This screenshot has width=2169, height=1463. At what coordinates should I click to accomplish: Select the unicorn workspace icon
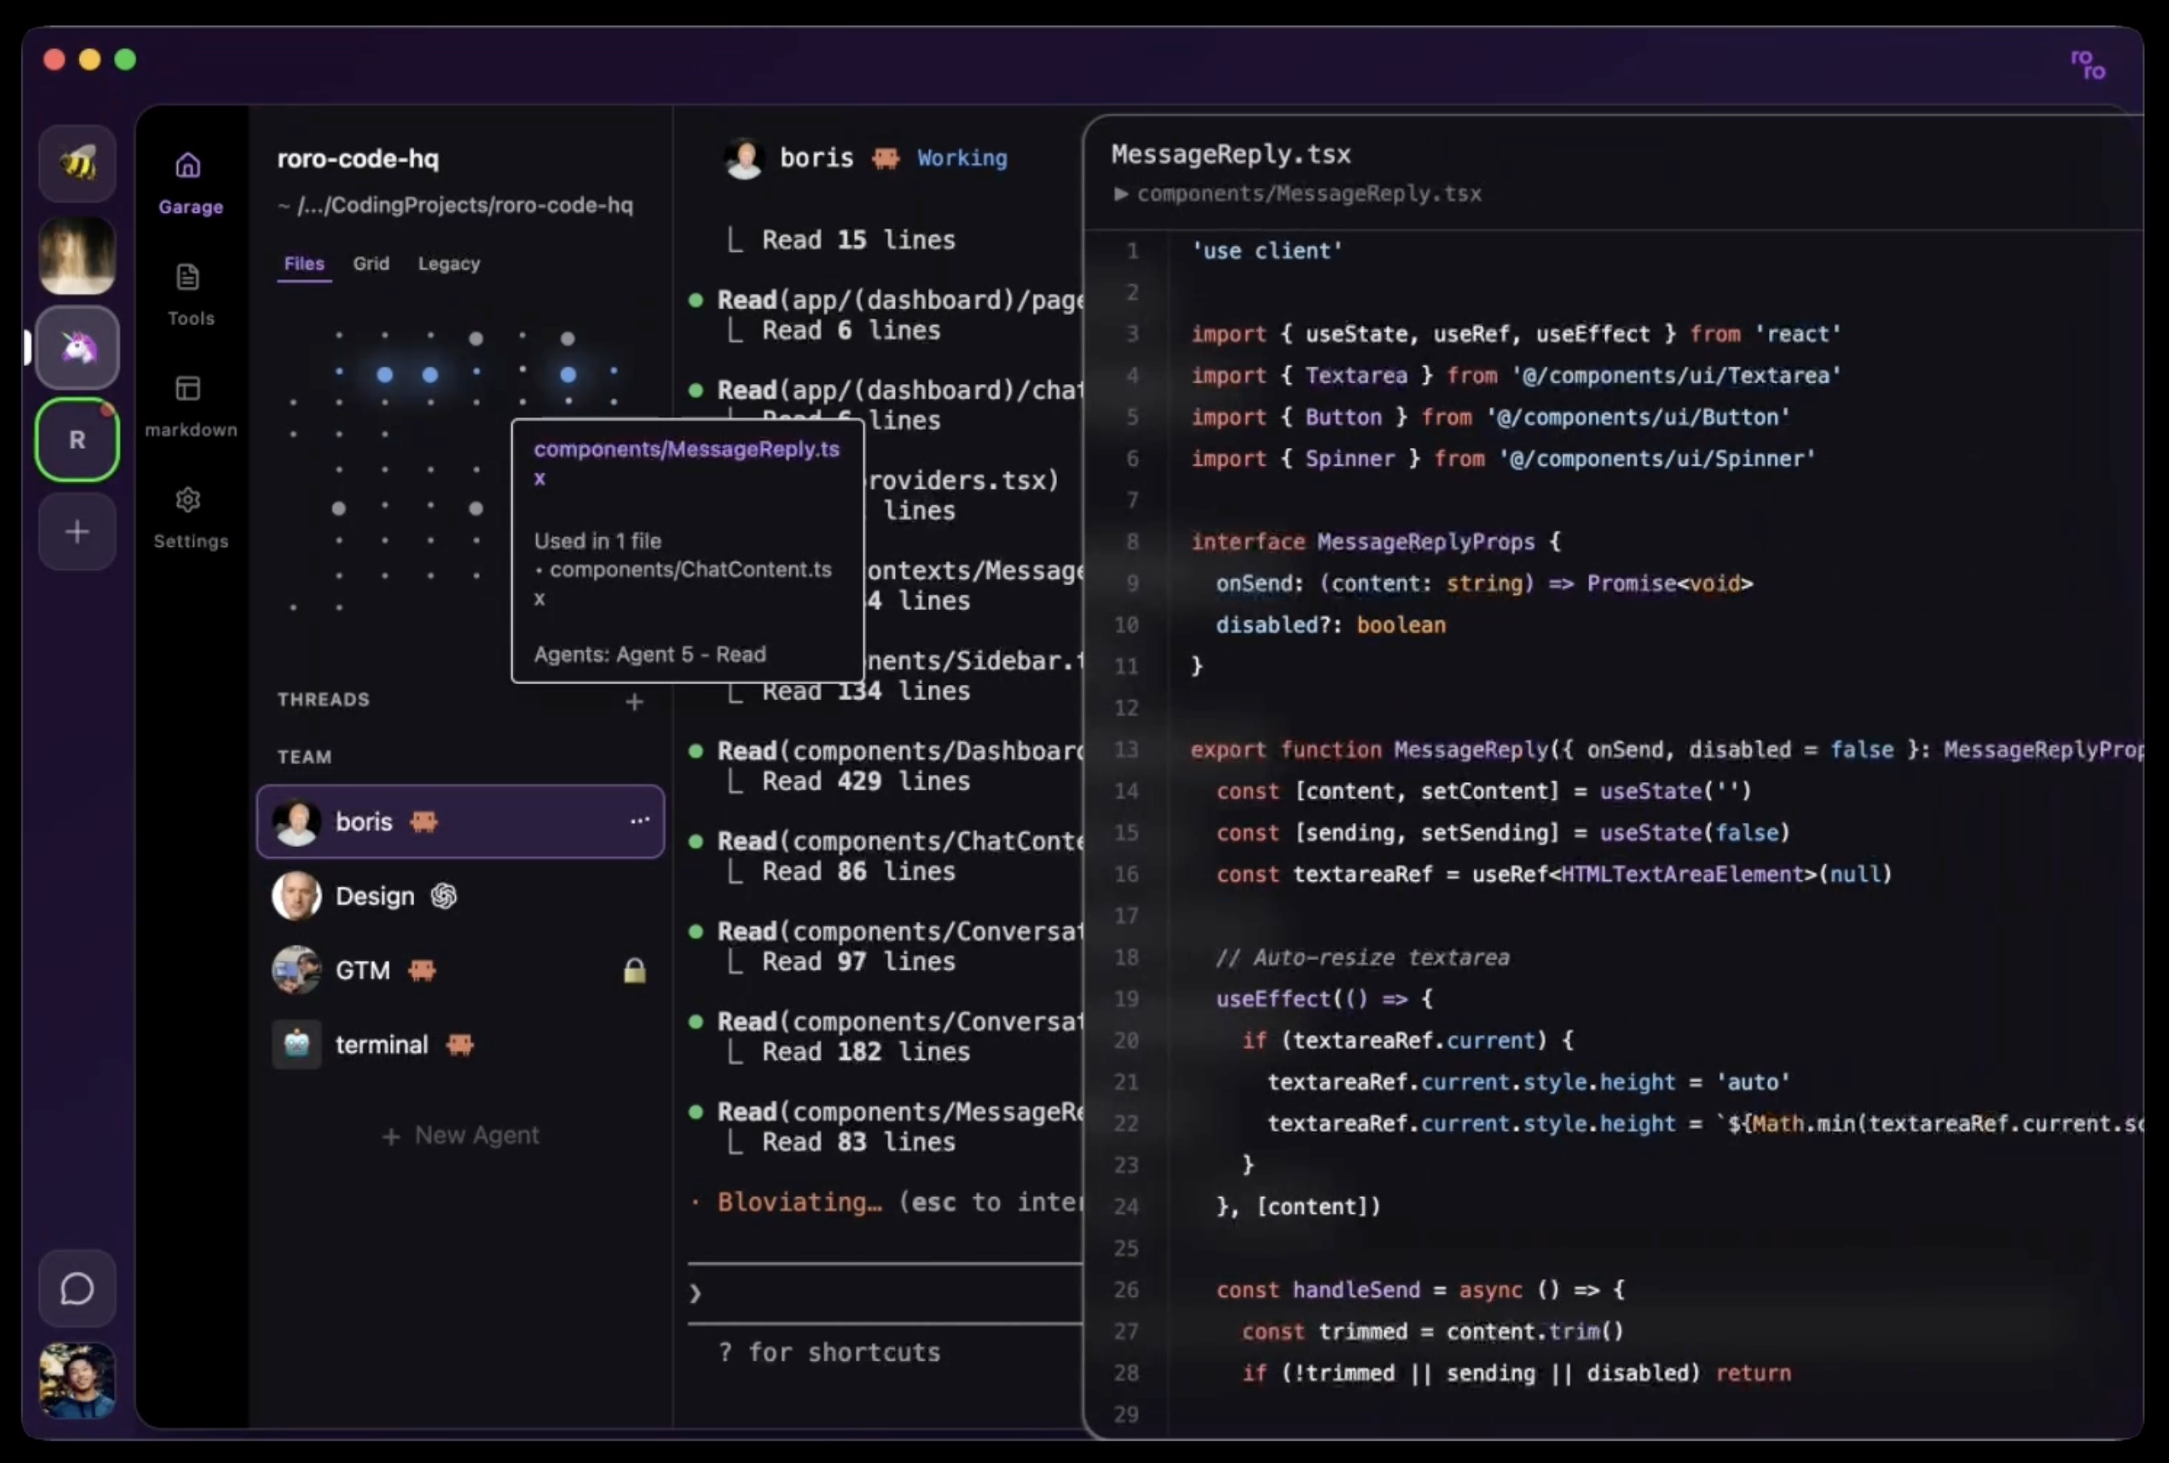coord(77,348)
